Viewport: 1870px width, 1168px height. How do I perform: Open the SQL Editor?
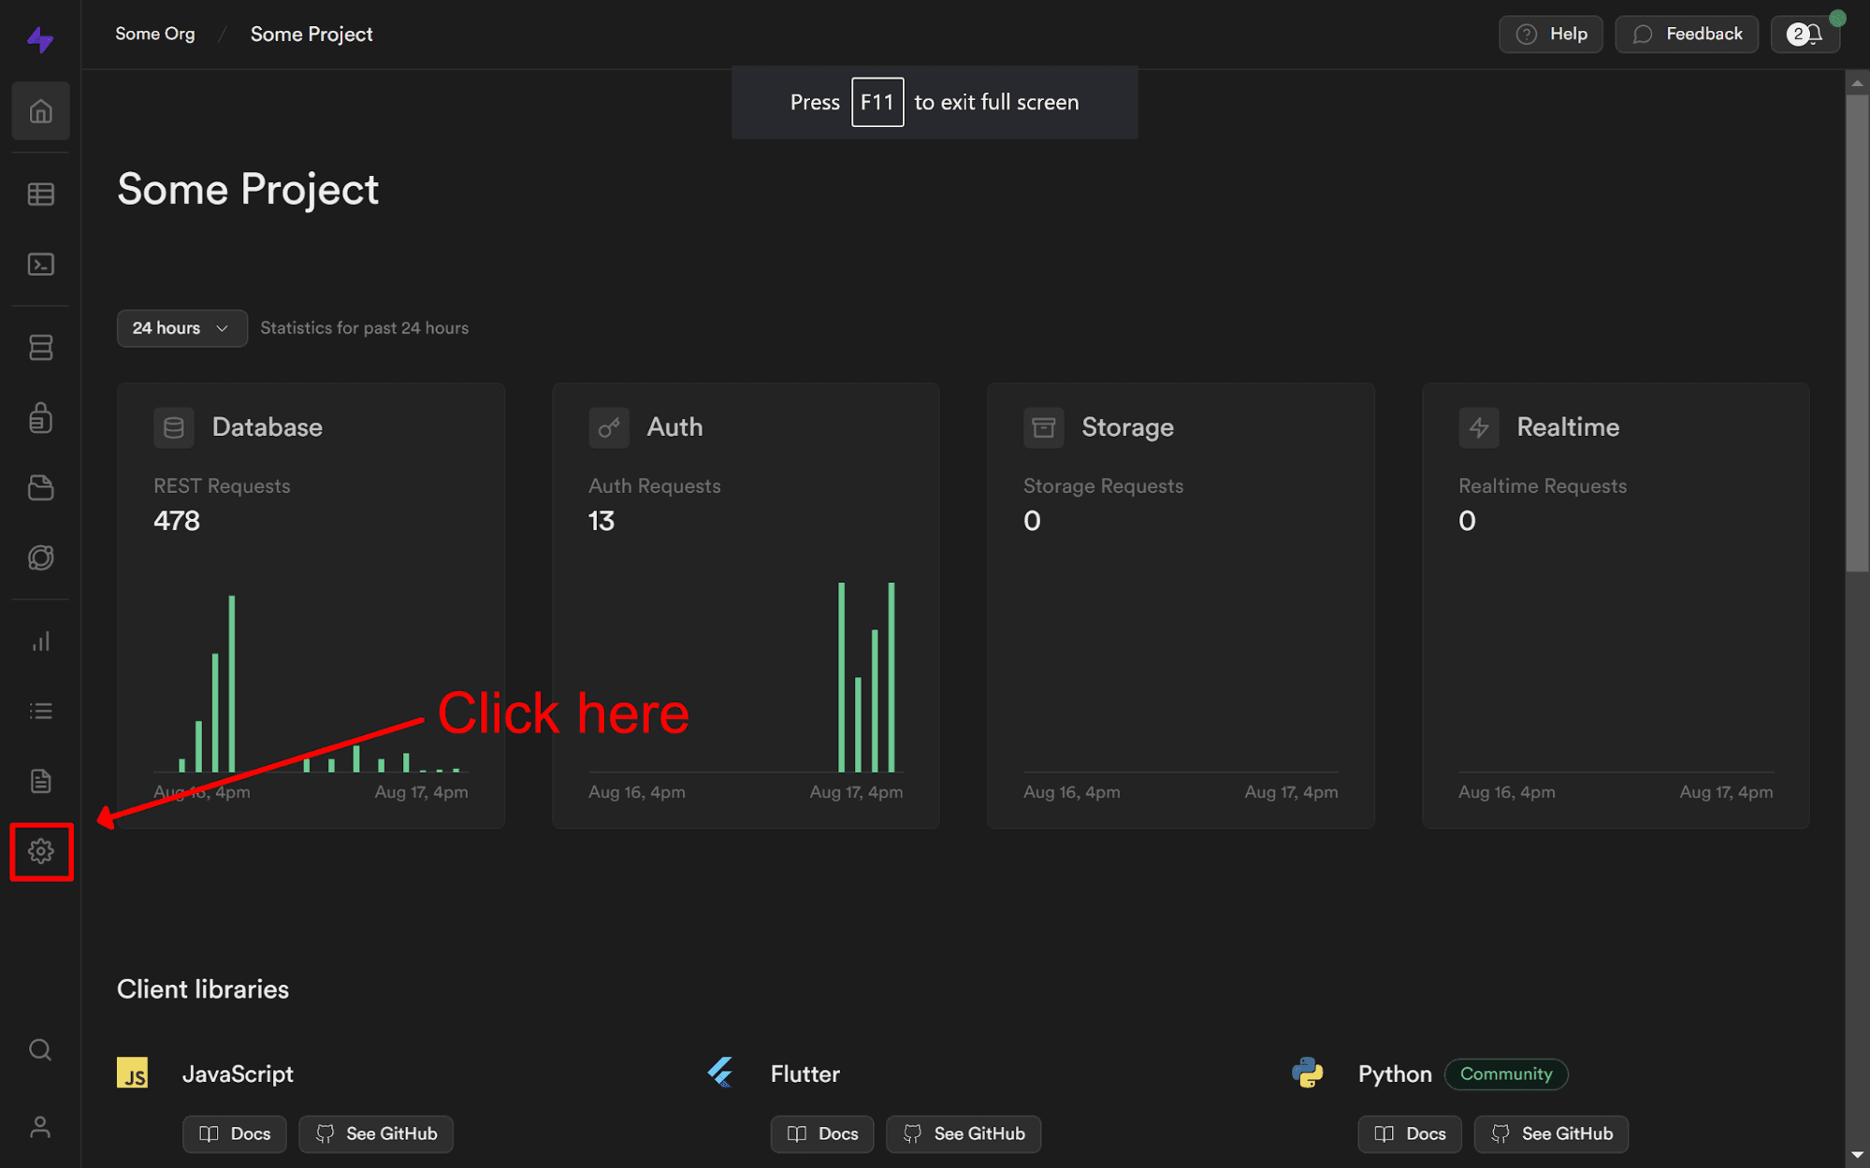(x=40, y=265)
